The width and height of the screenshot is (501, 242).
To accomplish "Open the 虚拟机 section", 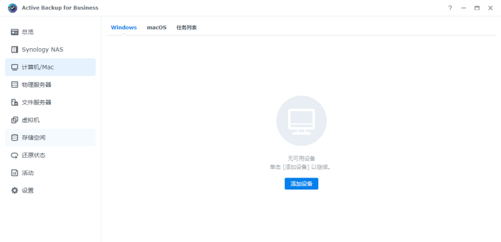I will point(51,120).
